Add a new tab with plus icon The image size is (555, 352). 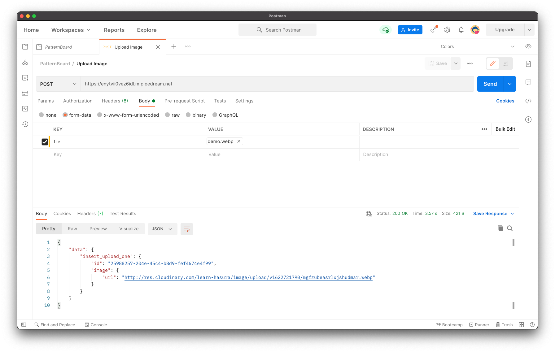click(174, 46)
